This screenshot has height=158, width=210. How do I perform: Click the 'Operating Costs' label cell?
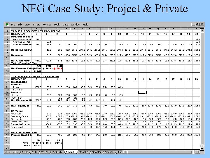pyautogui.click(x=21, y=50)
